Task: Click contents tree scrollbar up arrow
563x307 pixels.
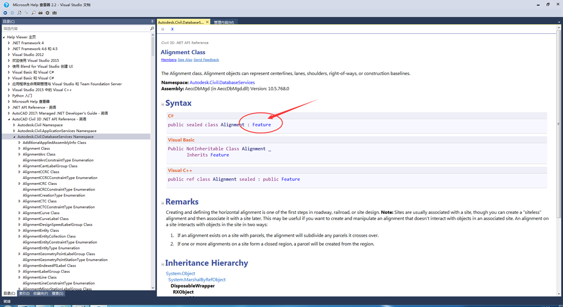Action: (153, 35)
